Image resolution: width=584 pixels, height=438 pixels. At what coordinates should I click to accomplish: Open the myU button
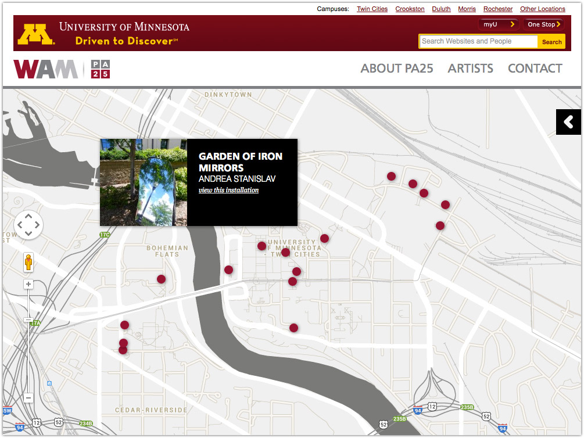(499, 24)
